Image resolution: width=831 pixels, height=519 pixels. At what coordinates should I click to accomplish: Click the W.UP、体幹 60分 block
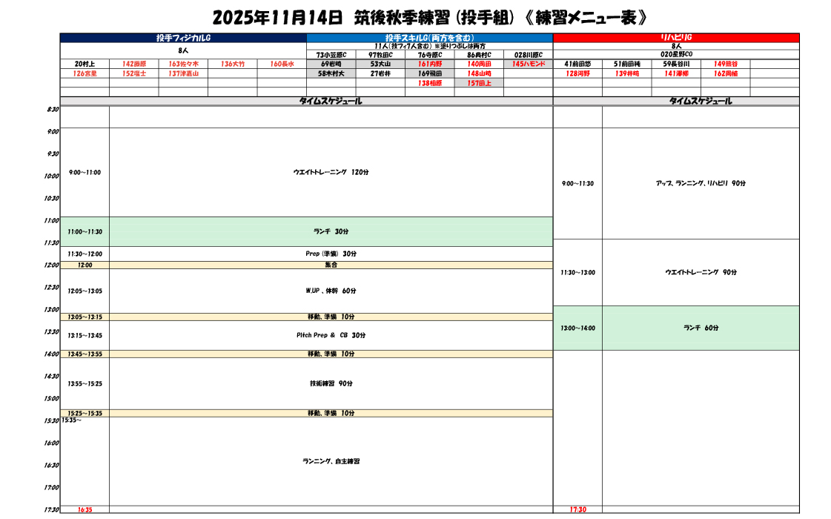331,291
